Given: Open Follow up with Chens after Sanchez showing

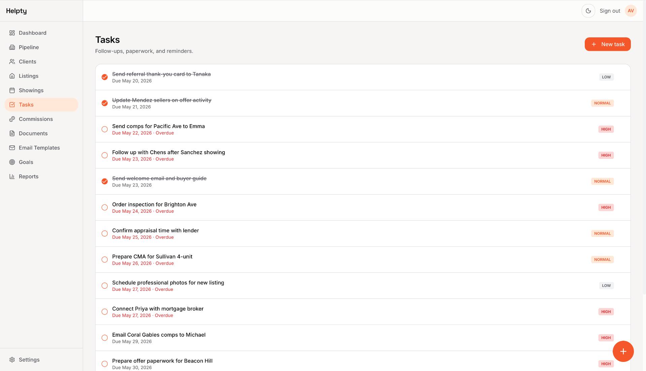Looking at the screenshot, I should [x=169, y=152].
